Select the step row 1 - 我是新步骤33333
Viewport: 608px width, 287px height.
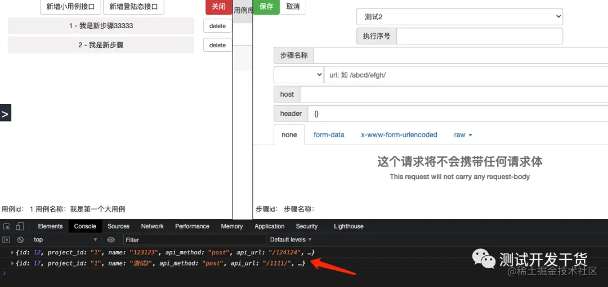click(x=101, y=25)
